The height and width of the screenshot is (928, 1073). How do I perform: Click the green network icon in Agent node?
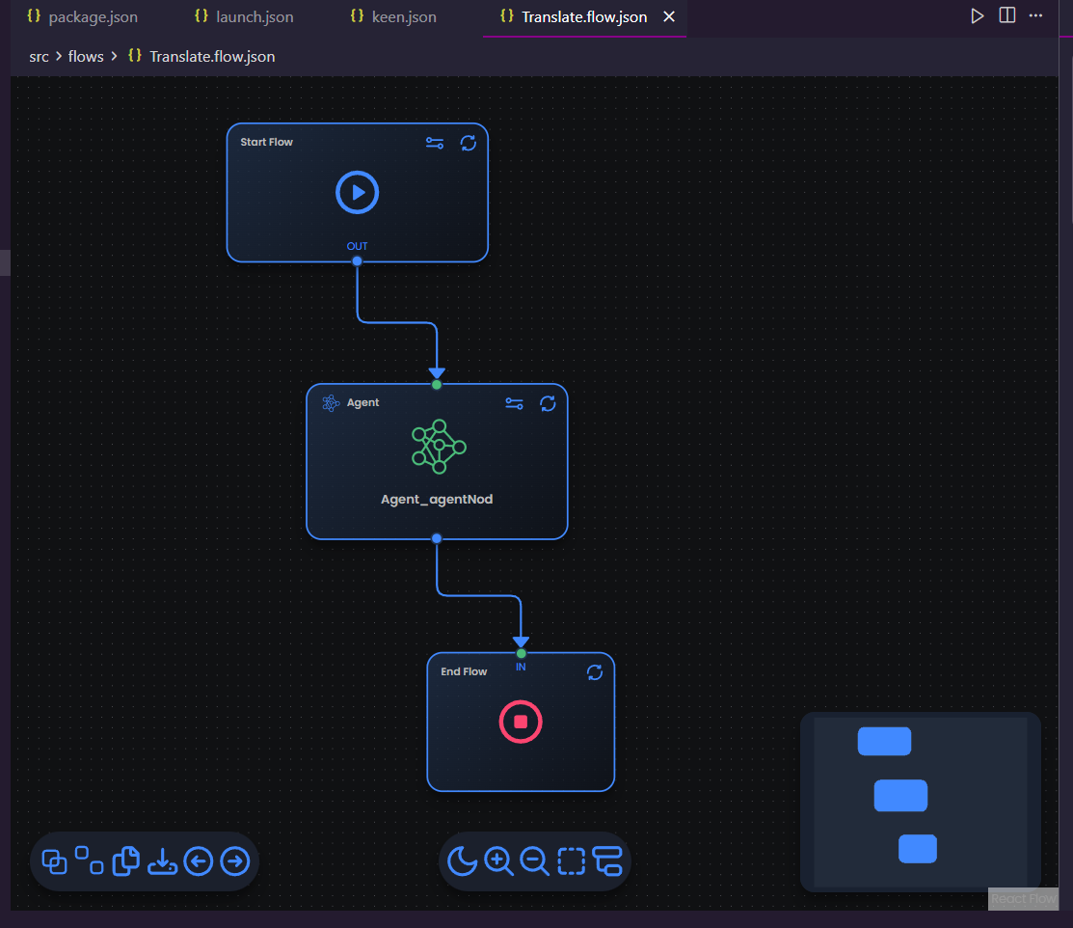tap(439, 448)
